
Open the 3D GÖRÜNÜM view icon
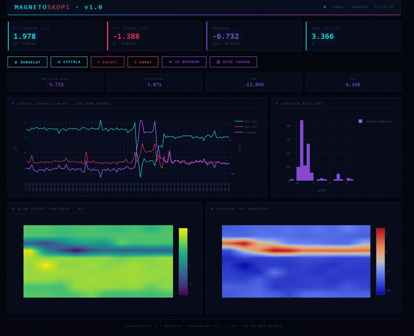[170, 62]
